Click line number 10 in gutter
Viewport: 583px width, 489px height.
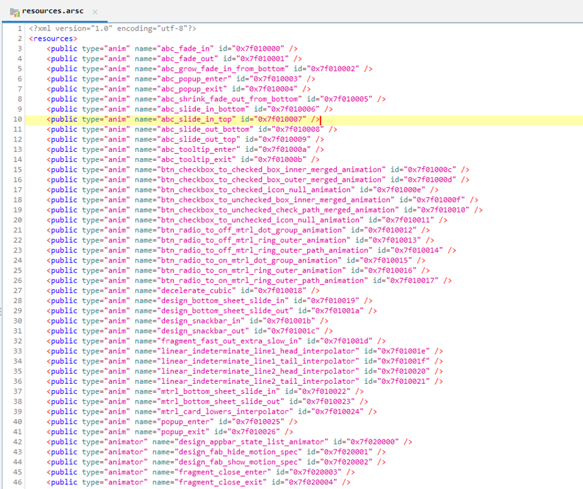pos(18,119)
